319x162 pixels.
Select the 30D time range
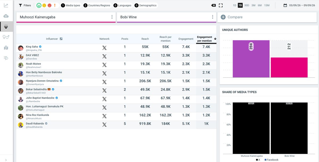[x=247, y=5]
